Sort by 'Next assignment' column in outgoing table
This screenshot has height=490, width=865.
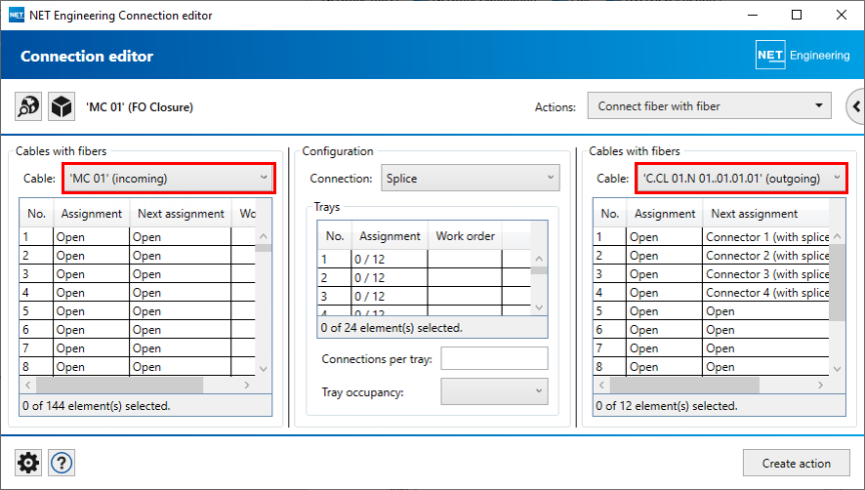(754, 214)
